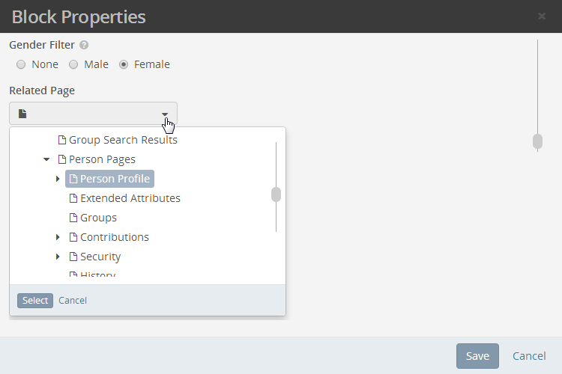Select the None gender radio button
The image size is (562, 374).
21,64
